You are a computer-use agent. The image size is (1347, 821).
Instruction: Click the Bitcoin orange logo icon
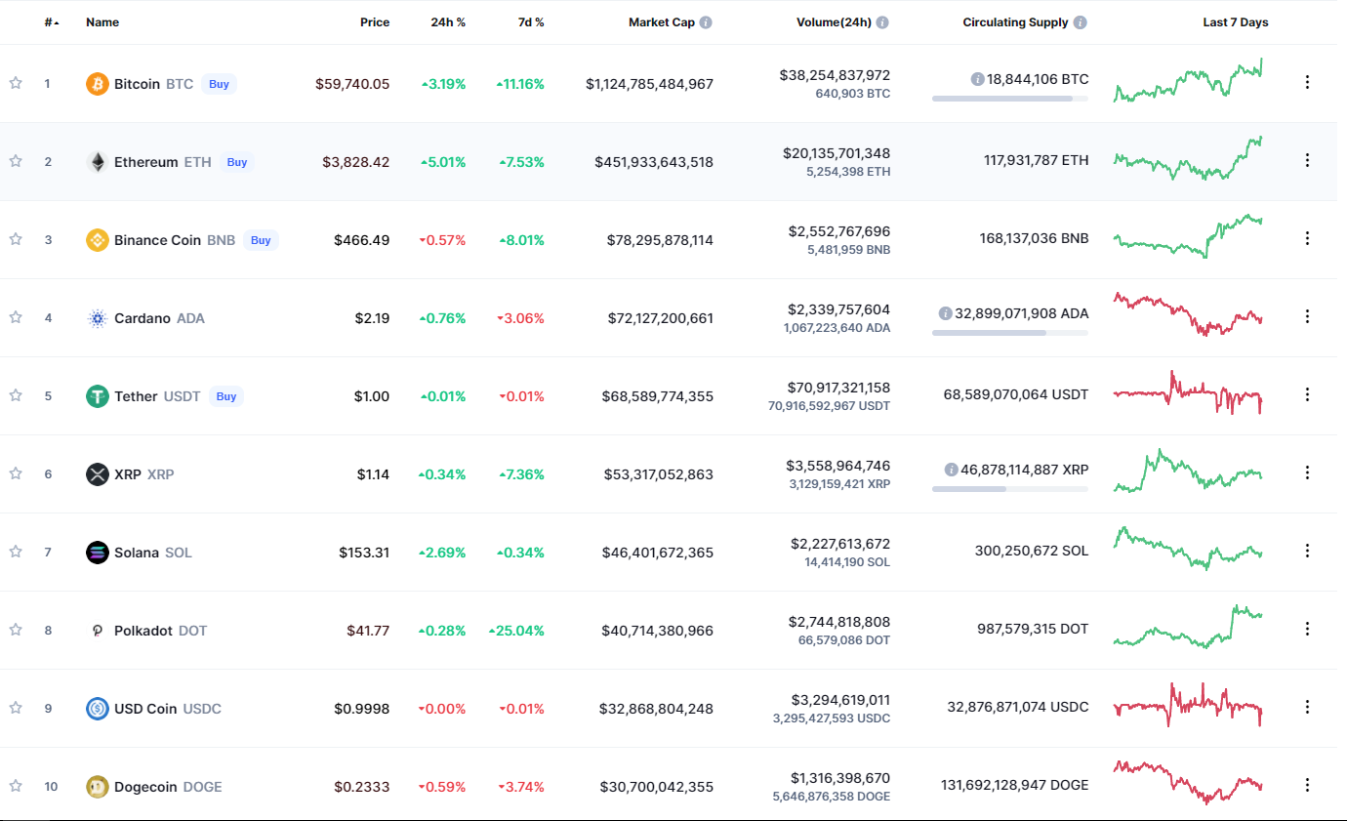pos(98,84)
